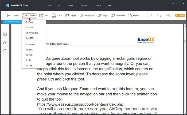This screenshot has width=187, height=115.
Task: Click the Convert toolbar button
Action: tap(29, 15)
